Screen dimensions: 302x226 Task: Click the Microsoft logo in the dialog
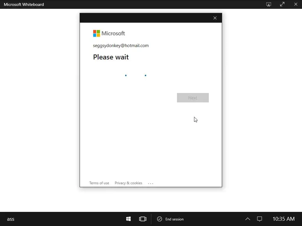pyautogui.click(x=109, y=34)
